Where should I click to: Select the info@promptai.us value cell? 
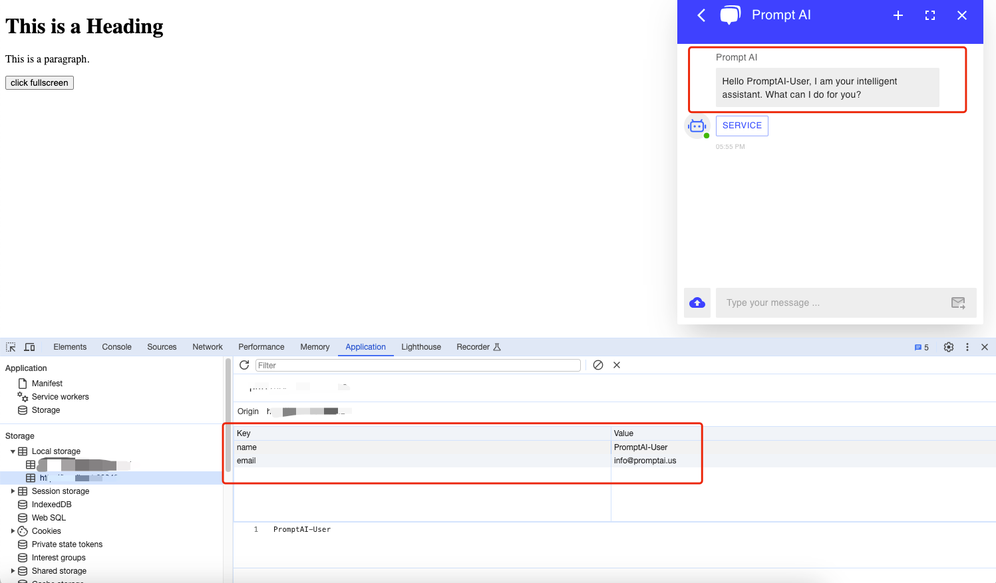click(x=803, y=461)
